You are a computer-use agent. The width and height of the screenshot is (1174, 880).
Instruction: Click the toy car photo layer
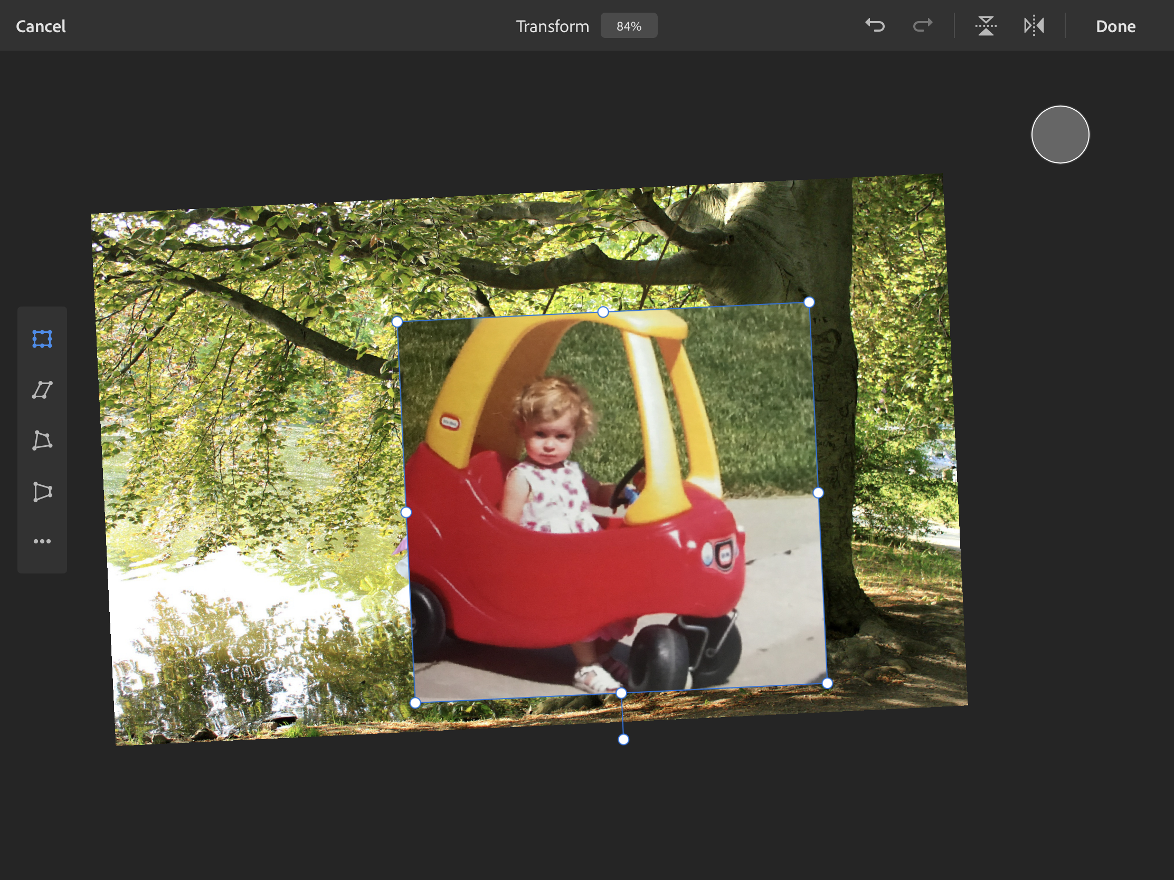point(612,503)
